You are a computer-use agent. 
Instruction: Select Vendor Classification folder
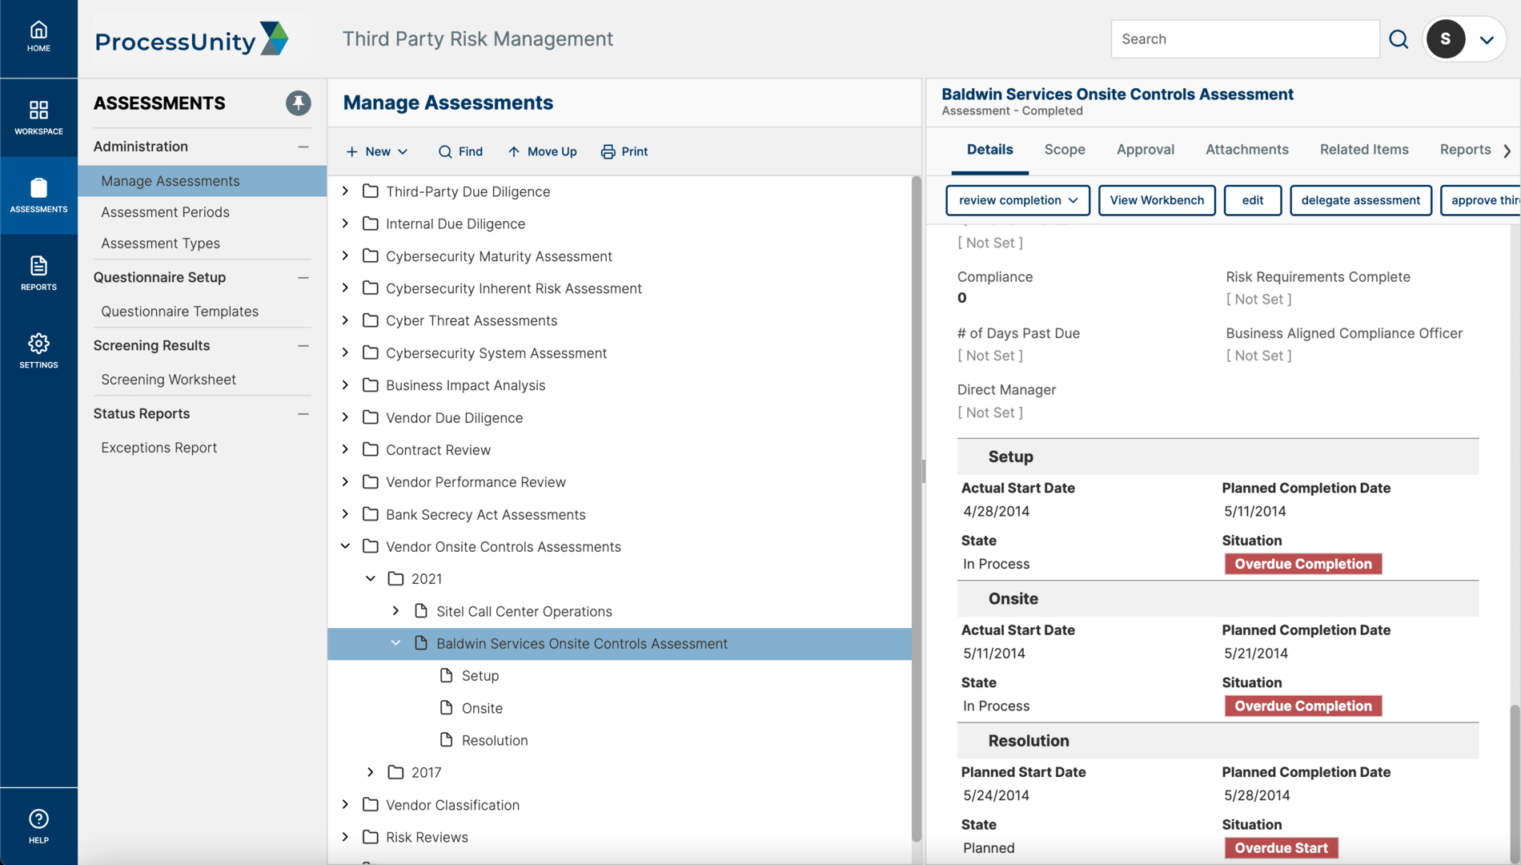point(452,805)
